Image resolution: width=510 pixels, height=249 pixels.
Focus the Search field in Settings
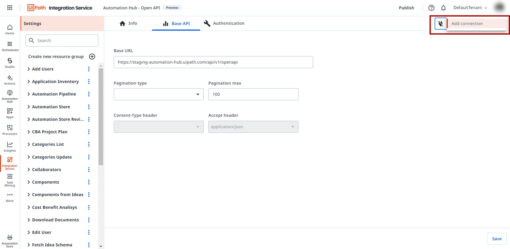pyautogui.click(x=62, y=40)
